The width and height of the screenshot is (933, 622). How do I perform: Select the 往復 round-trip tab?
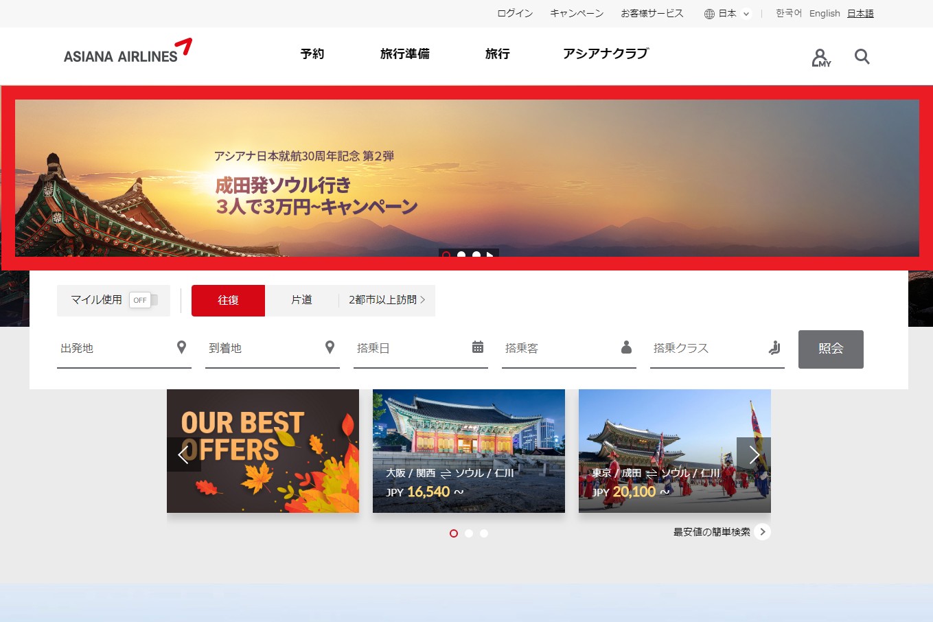point(228,301)
